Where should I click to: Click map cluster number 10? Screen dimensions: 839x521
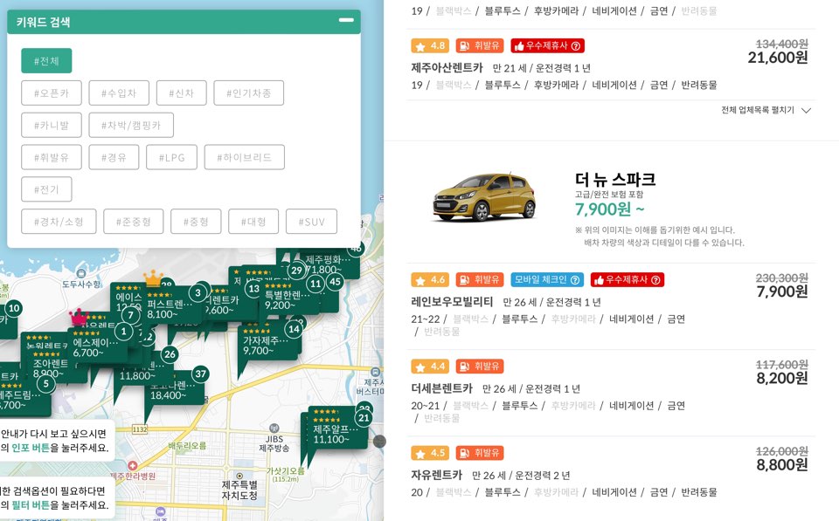tap(14, 308)
